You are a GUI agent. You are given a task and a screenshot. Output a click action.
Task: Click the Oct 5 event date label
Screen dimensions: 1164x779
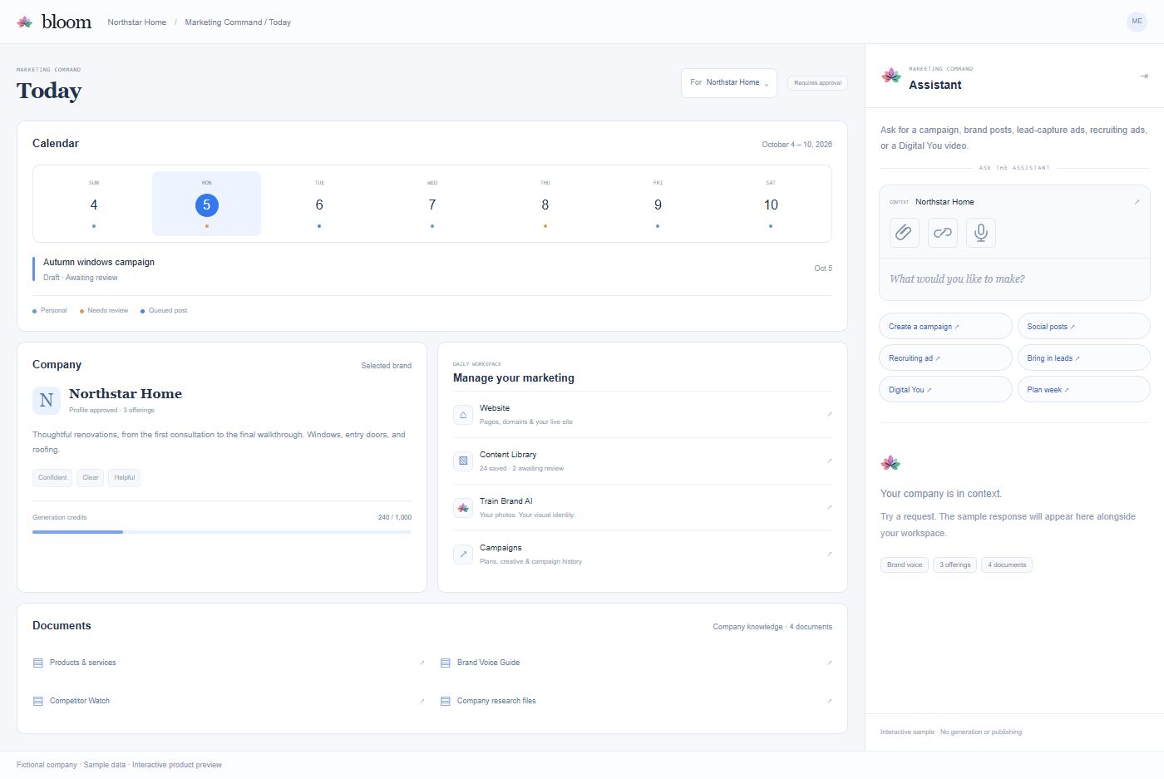(x=823, y=269)
